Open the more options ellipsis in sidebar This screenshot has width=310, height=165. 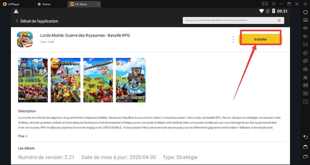(305, 101)
